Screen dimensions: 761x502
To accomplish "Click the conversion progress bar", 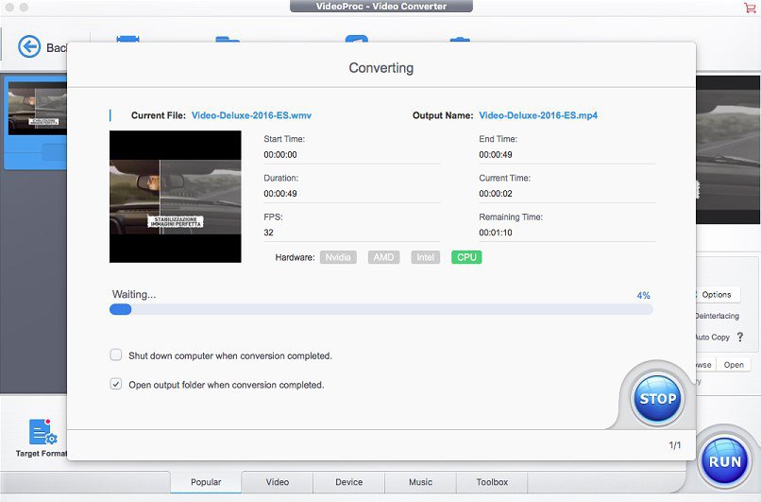I will click(x=381, y=308).
